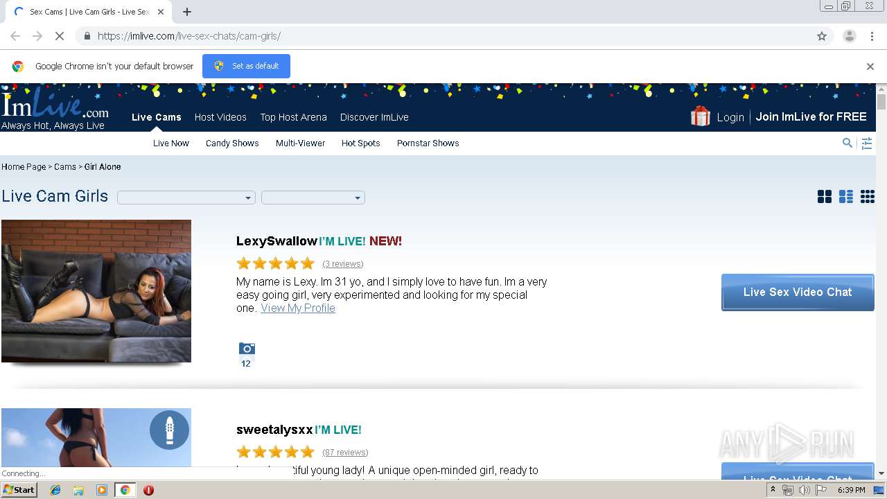
Task: Stop loading the page
Action: pyautogui.click(x=60, y=36)
